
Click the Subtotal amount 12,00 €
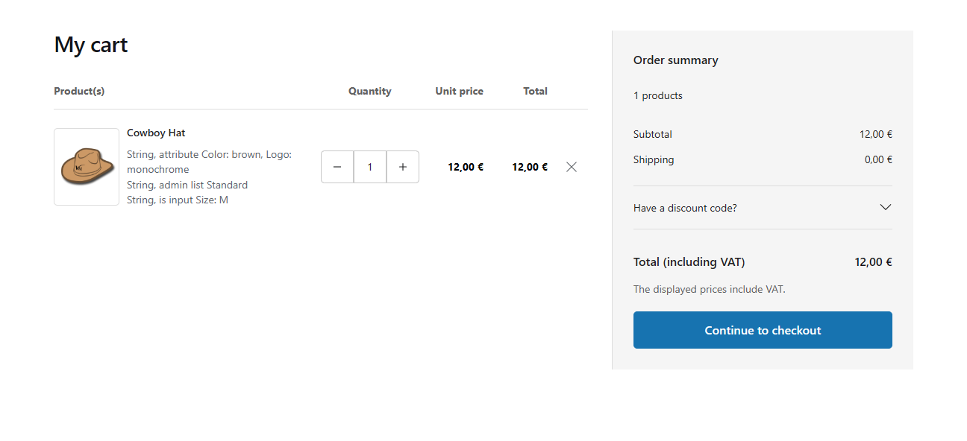(x=876, y=134)
